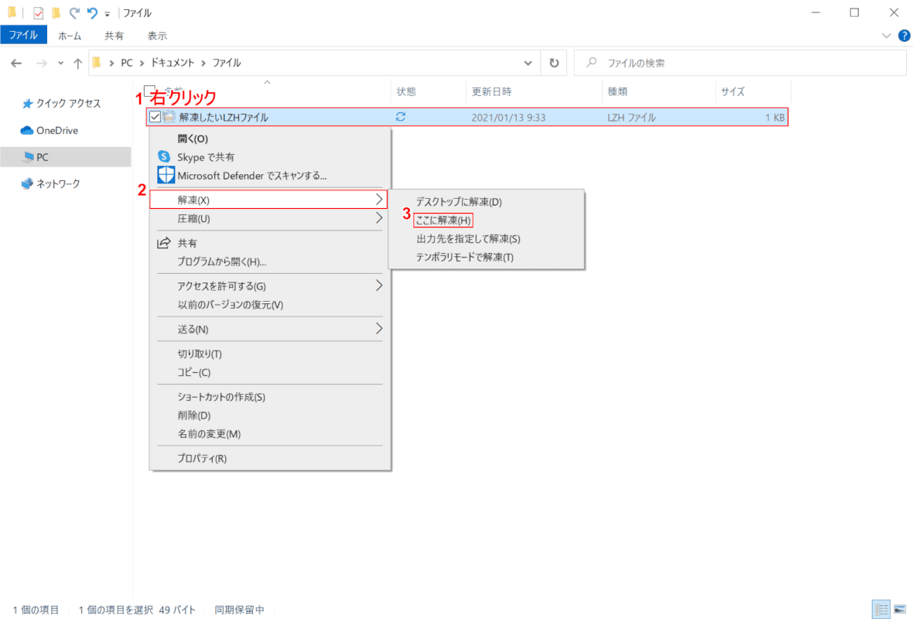
Task: Click the New folder icon in title bar
Action: coord(56,13)
